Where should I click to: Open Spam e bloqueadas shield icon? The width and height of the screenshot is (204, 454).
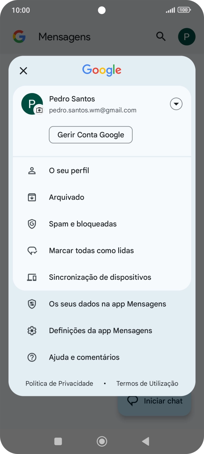click(32, 223)
